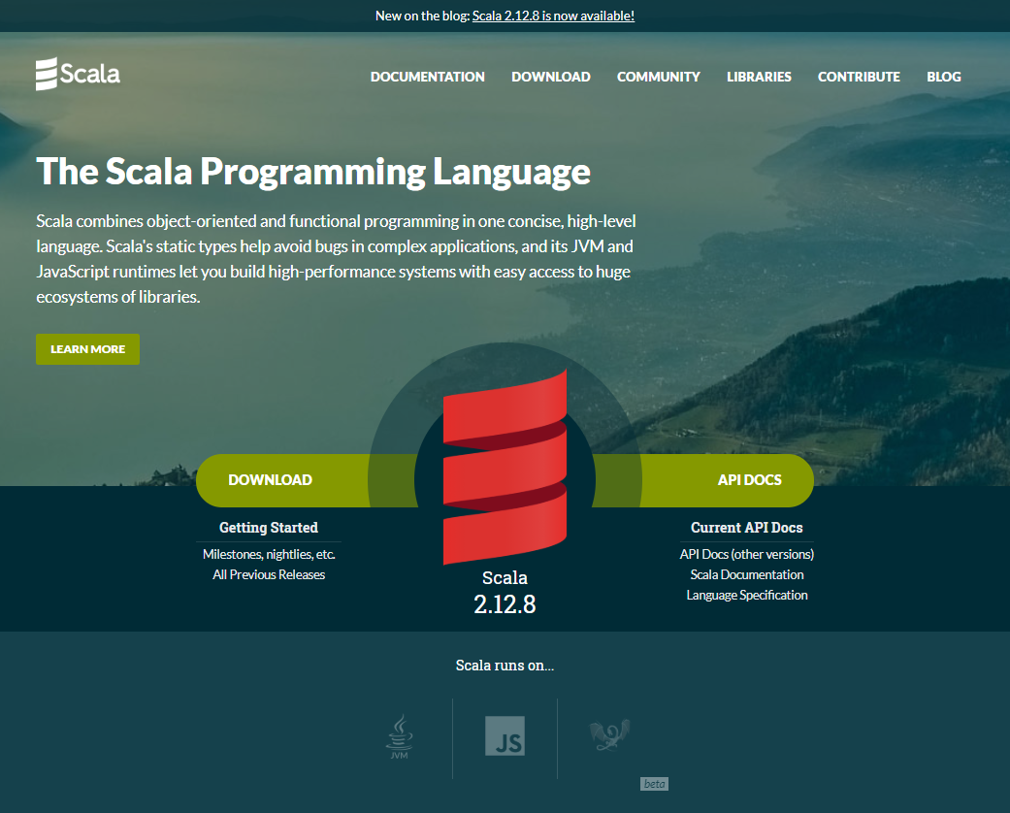
Task: Go to Community section
Action: pyautogui.click(x=659, y=77)
